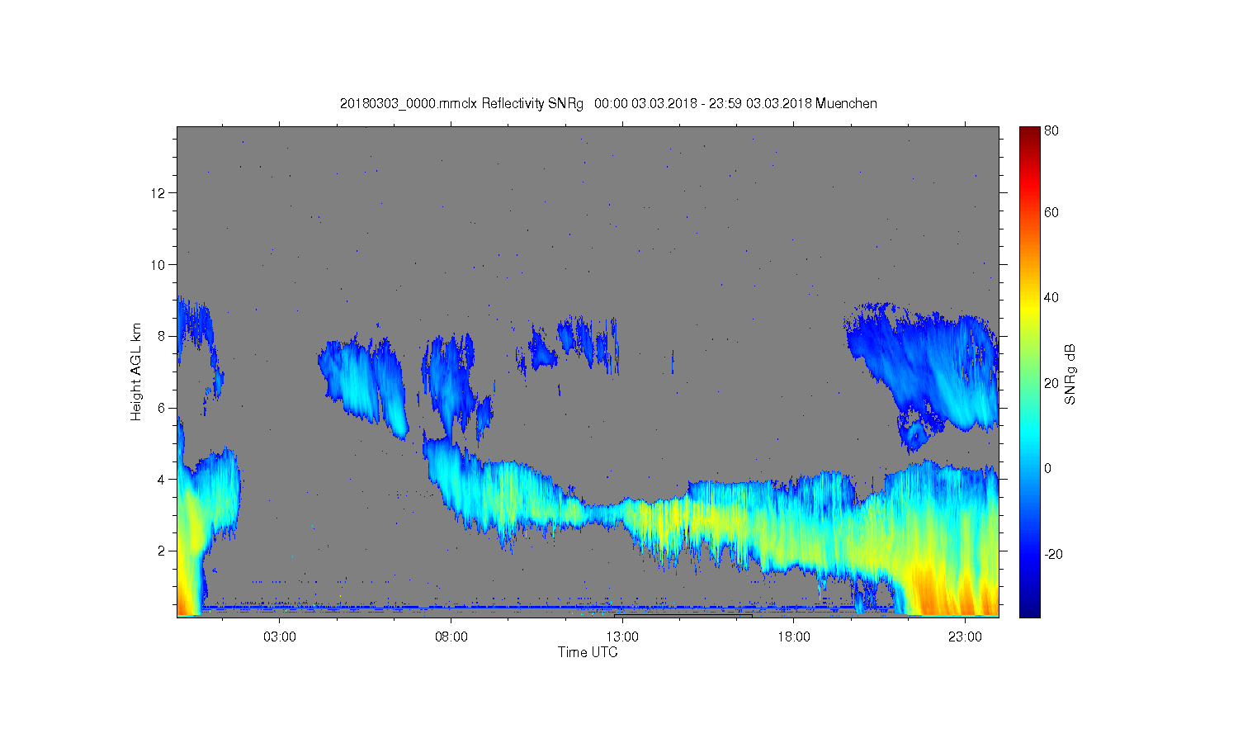Click the 23:00 time tick label
The image size is (1238, 743).
[965, 637]
